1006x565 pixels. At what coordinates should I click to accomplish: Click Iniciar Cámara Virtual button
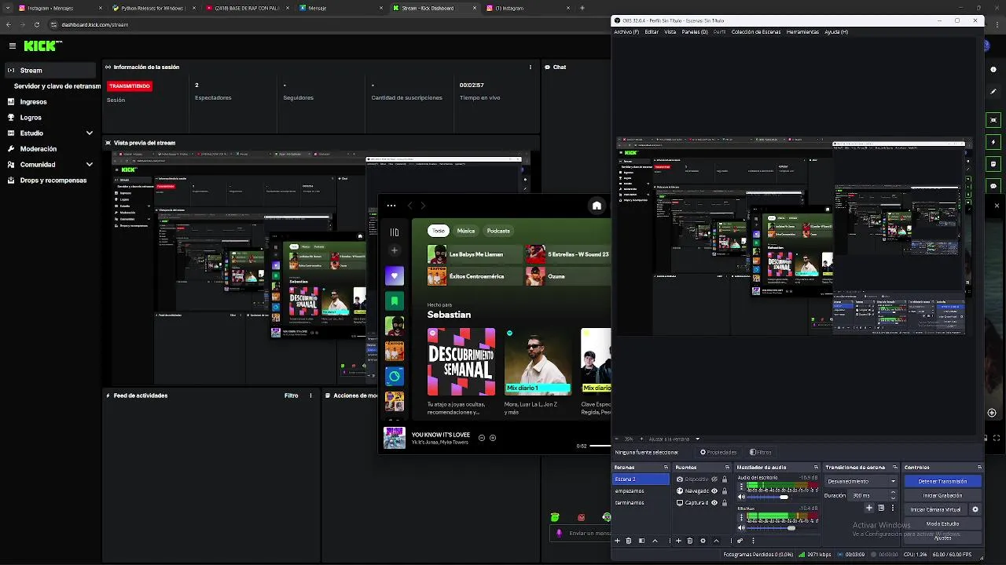[x=935, y=509]
